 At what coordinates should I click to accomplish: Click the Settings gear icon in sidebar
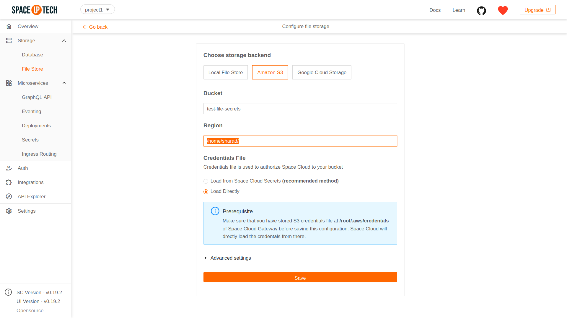click(9, 211)
